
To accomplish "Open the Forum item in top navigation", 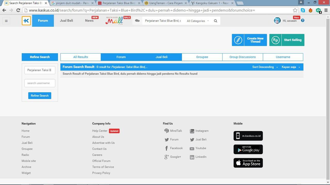I will tap(43, 21).
